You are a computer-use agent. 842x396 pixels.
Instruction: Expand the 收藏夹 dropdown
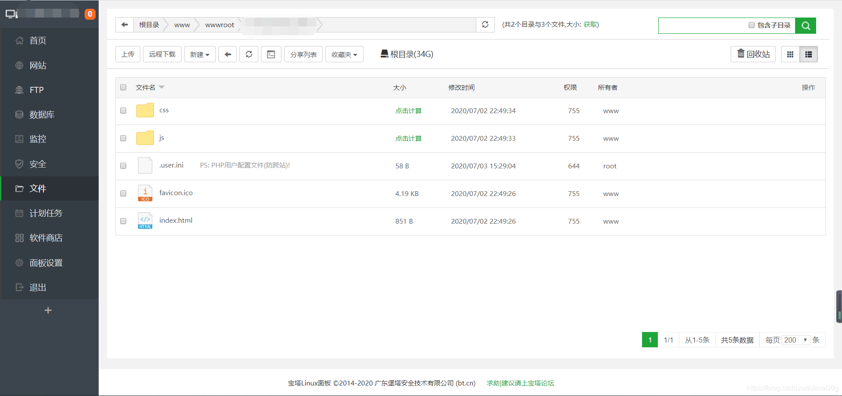tap(344, 54)
